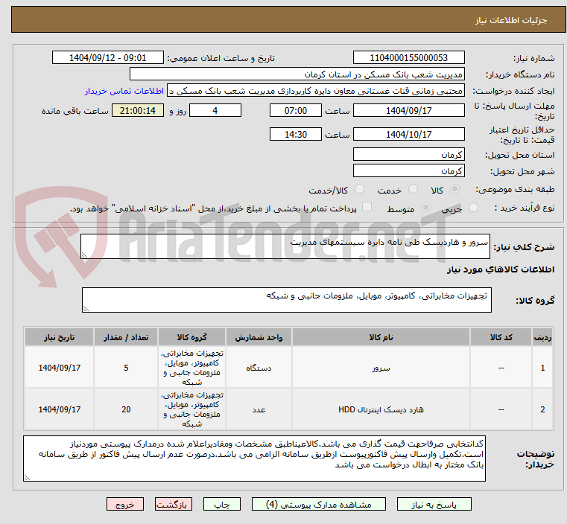The height and width of the screenshot is (524, 567).
Task: Click the request creator name field
Action: point(316,91)
